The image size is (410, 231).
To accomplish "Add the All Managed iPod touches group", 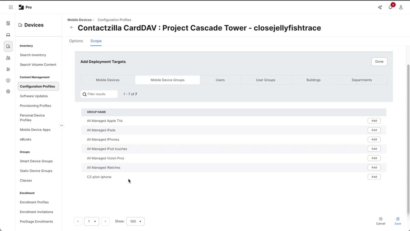I will [374, 149].
